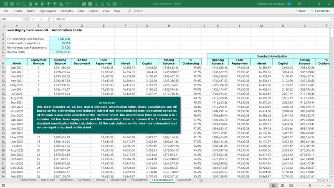Click the zoom slider handle
334x188 pixels.
[310, 185]
